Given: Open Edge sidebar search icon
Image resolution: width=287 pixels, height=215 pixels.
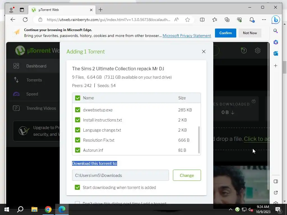Looking at the screenshot, I should [x=276, y=31].
